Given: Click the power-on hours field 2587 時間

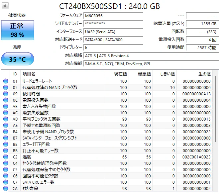Looking at the screenshot, I should 202,48.
